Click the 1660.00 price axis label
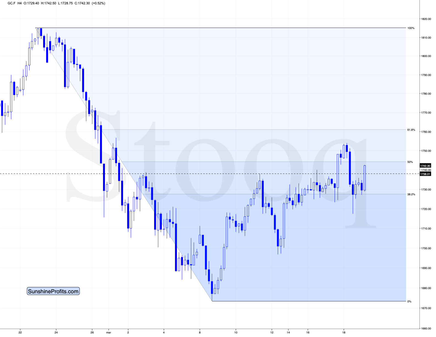 tap(426, 328)
